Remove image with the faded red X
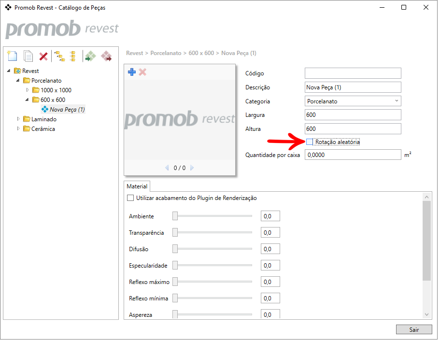The image size is (440, 341). click(x=143, y=72)
